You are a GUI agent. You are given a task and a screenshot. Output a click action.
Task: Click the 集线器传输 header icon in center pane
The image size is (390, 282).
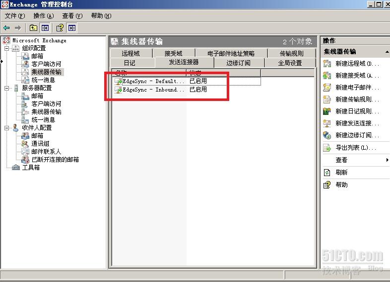tap(115, 41)
